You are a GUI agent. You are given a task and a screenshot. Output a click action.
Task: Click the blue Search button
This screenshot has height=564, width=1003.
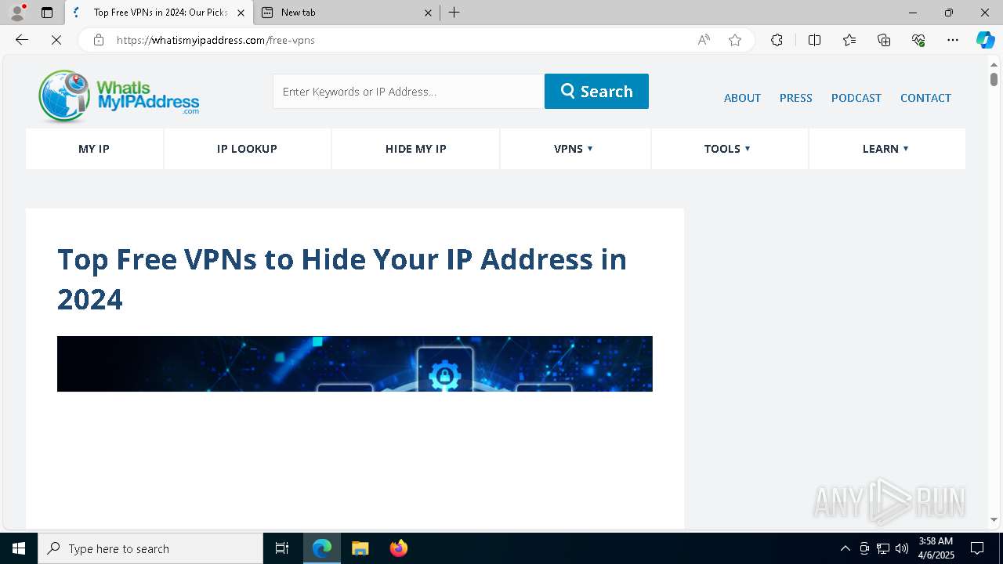596,92
